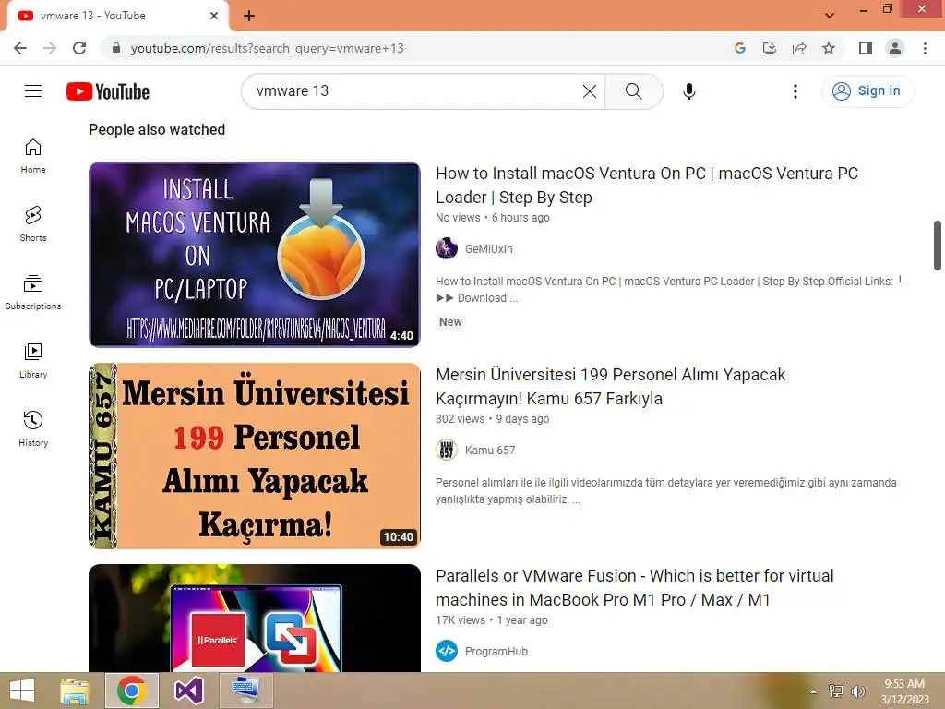Click 'No views • 6 hours ago' text
Screen dimensions: 945x709
[493, 218]
